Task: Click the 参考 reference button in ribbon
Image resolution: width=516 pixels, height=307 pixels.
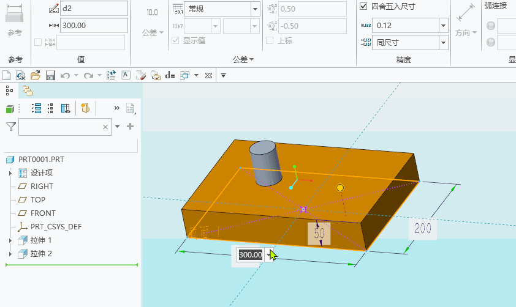Action: [x=15, y=20]
